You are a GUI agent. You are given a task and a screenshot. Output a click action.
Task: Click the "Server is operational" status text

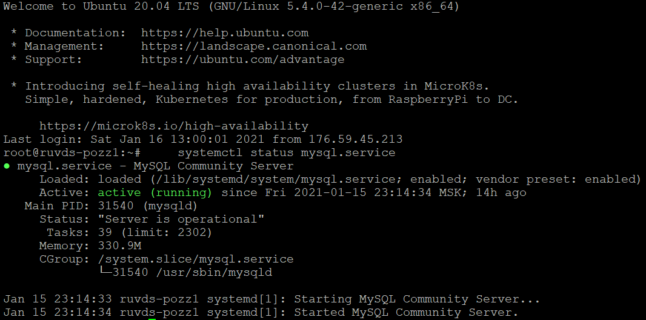click(185, 220)
